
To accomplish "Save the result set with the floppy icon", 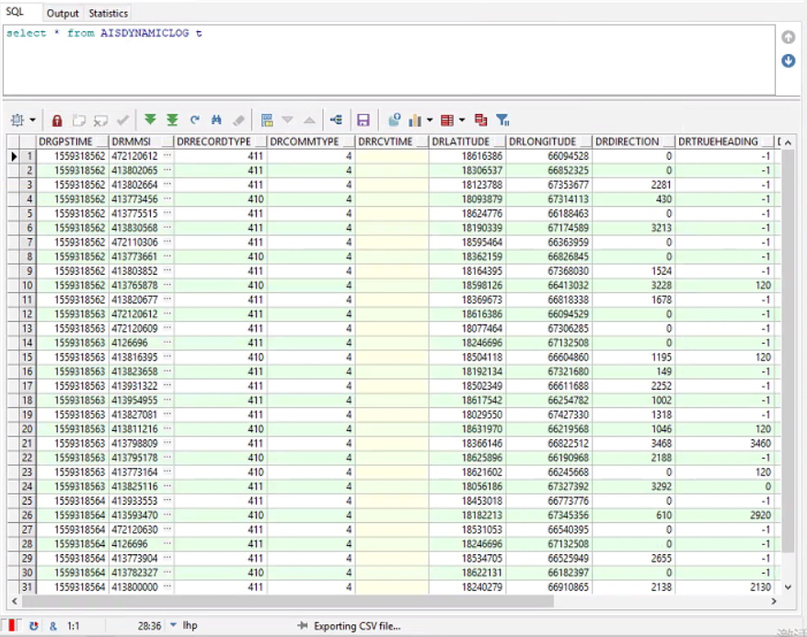I will tap(363, 119).
